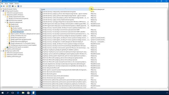Select policy Konta: Zmienianie nazwy konta gościa

[53, 78]
